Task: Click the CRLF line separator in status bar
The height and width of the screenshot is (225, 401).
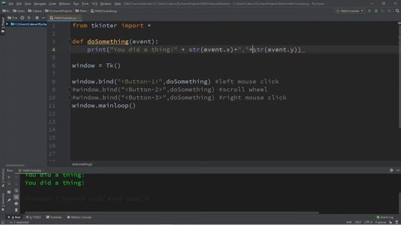Action: [x=358, y=222]
